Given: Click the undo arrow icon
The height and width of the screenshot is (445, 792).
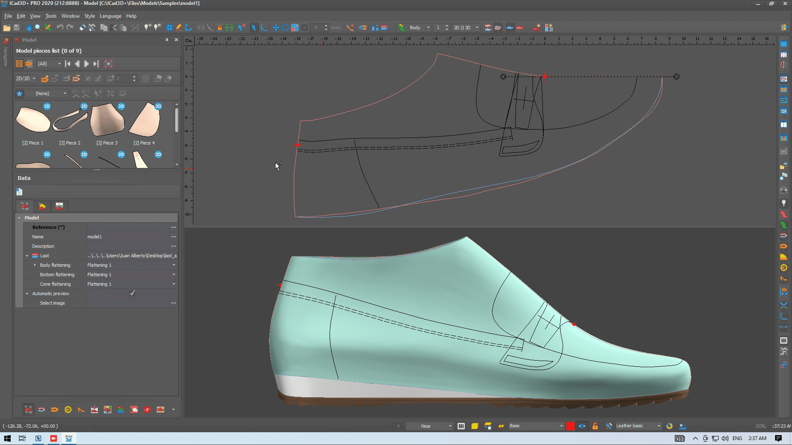Looking at the screenshot, I should click(x=60, y=28).
